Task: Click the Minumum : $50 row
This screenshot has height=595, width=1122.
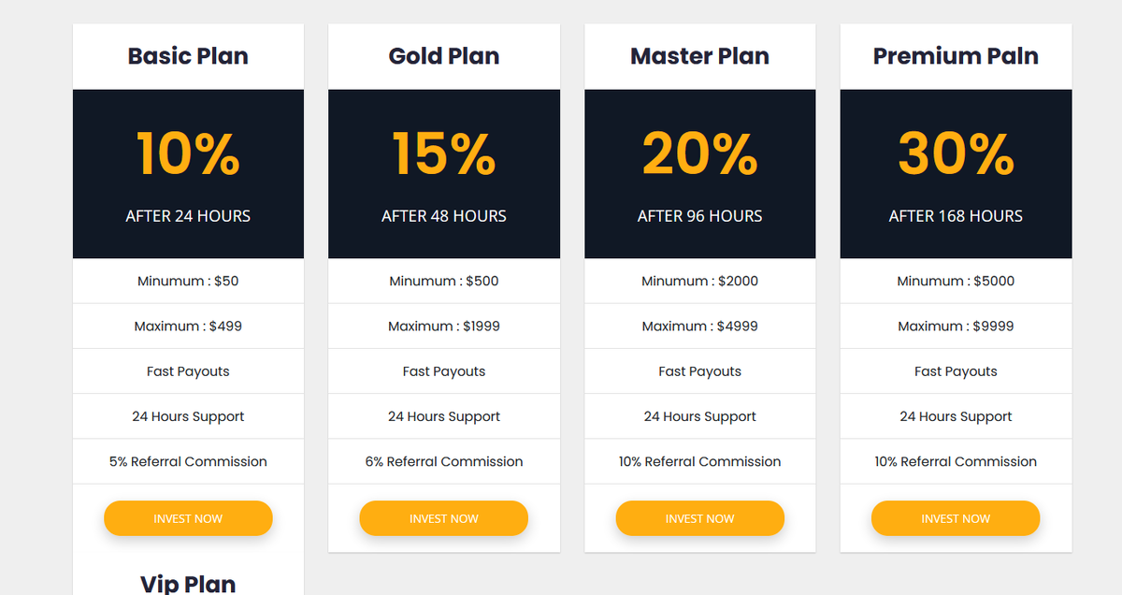Action: tap(188, 281)
